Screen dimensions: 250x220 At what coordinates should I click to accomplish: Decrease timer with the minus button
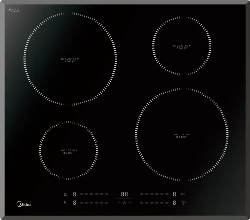tap(119, 203)
